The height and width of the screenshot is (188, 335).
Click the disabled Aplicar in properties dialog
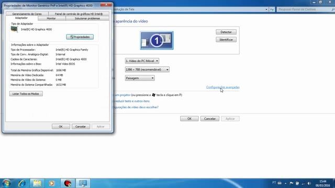pyautogui.click(x=100, y=126)
